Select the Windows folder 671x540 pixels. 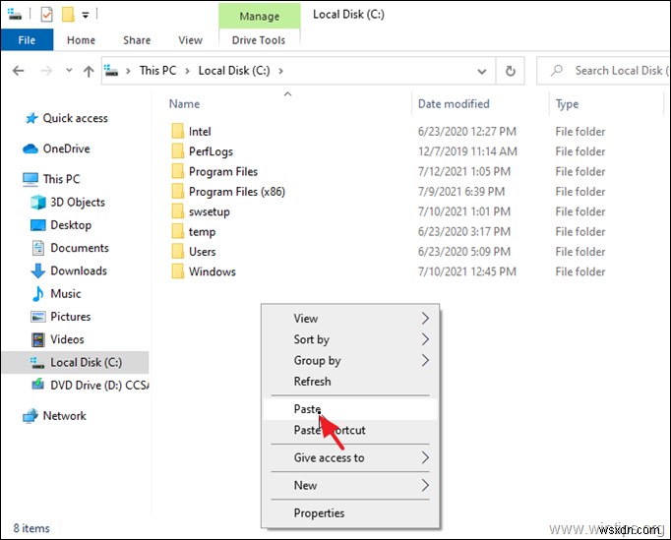point(213,271)
